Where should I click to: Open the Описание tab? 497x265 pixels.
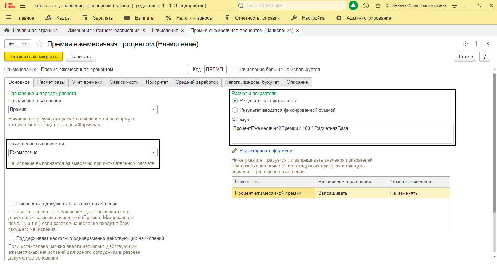[x=297, y=82]
